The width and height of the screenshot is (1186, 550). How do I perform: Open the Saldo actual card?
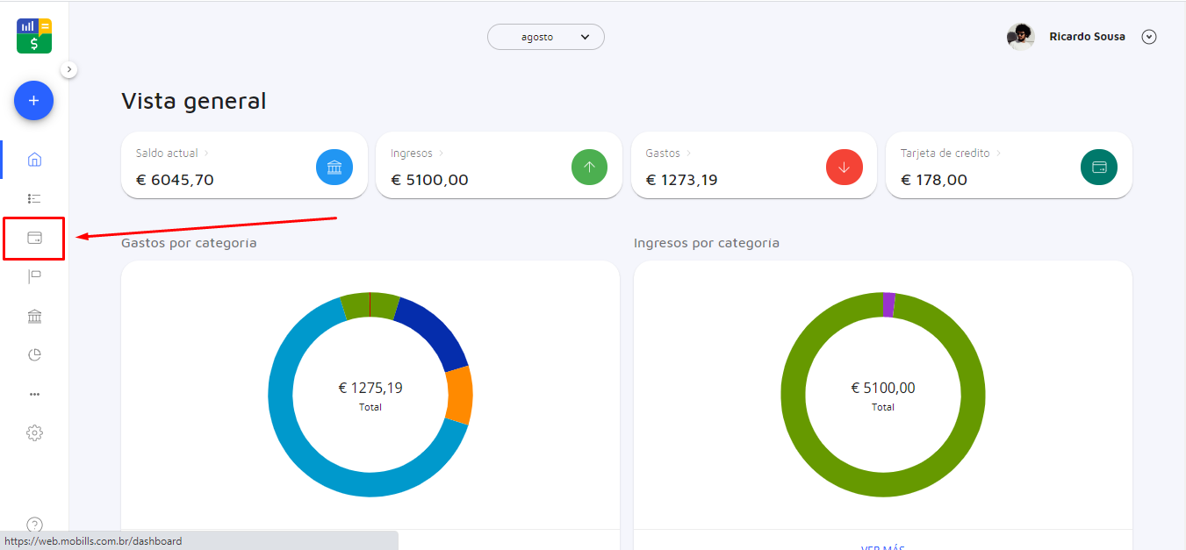pyautogui.click(x=244, y=166)
